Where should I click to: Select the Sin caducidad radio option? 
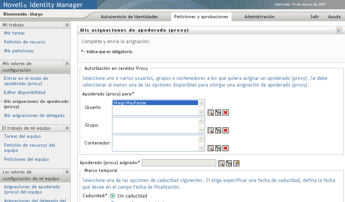113,196
